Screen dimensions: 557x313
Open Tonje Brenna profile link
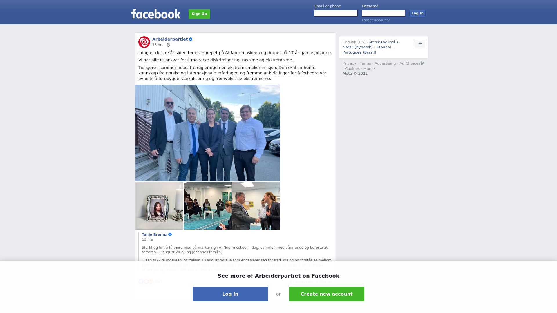coord(155,235)
